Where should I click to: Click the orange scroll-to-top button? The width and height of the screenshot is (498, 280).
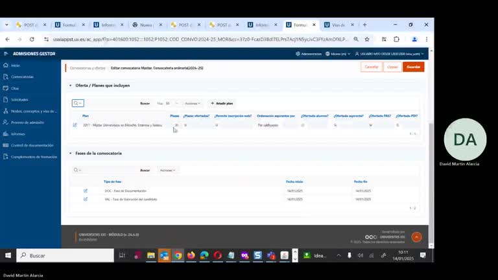coord(416,237)
